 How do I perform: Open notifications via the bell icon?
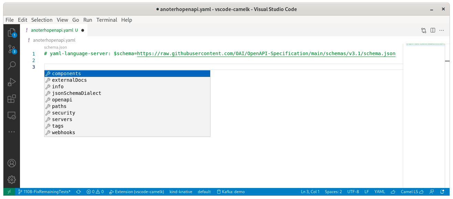442,191
